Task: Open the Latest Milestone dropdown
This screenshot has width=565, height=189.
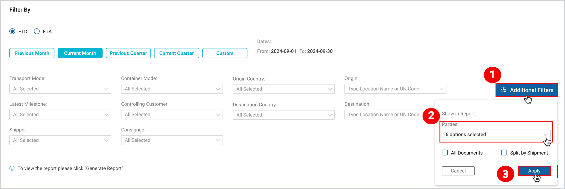Action: tap(60, 115)
